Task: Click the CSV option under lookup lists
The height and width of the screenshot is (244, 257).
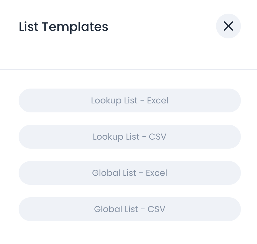Action: [x=129, y=137]
